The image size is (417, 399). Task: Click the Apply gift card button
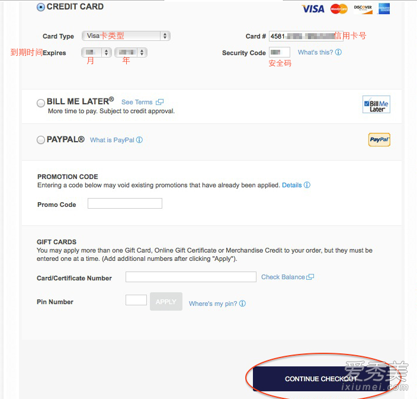(x=166, y=302)
